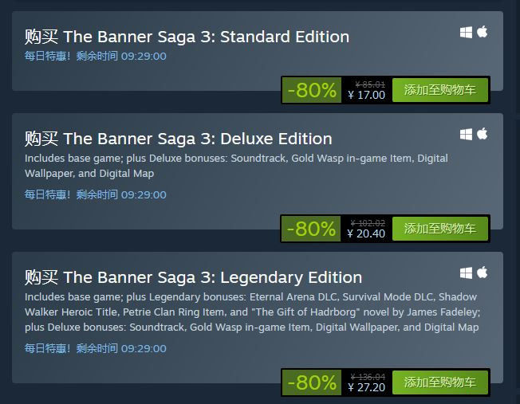
Task: Add Standard Edition to cart
Action: (440, 90)
